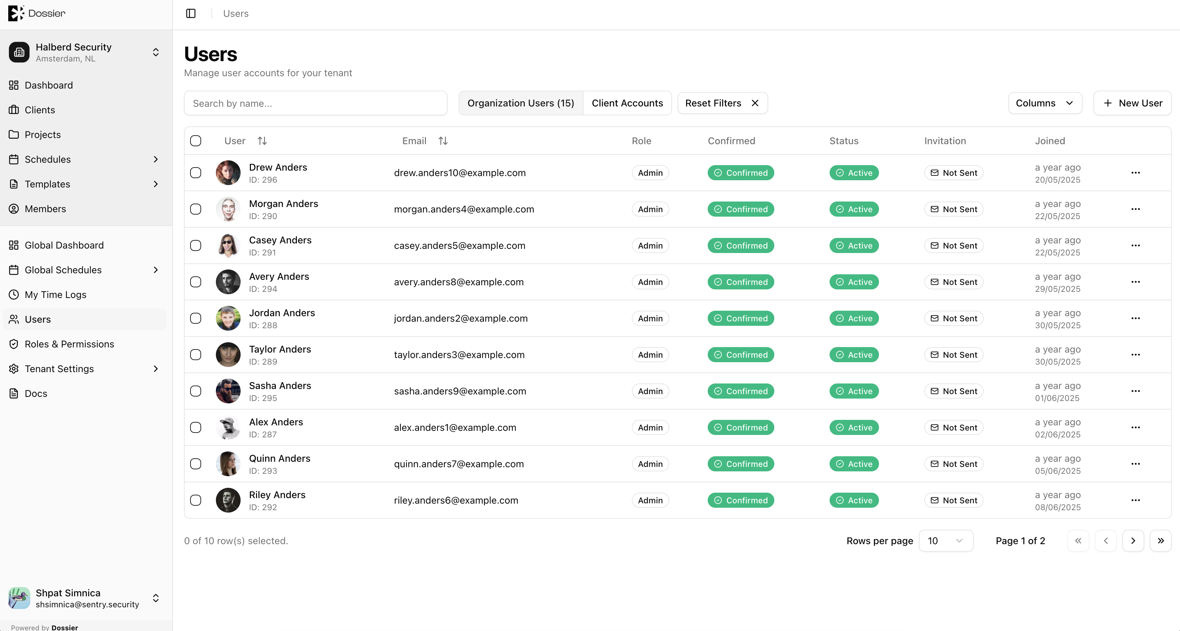This screenshot has width=1180, height=631.
Task: Open Clients in sidebar
Action: (85, 110)
